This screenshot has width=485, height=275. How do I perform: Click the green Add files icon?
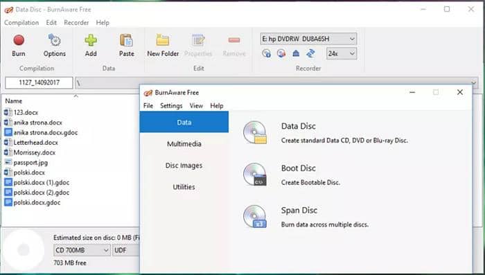(x=91, y=40)
